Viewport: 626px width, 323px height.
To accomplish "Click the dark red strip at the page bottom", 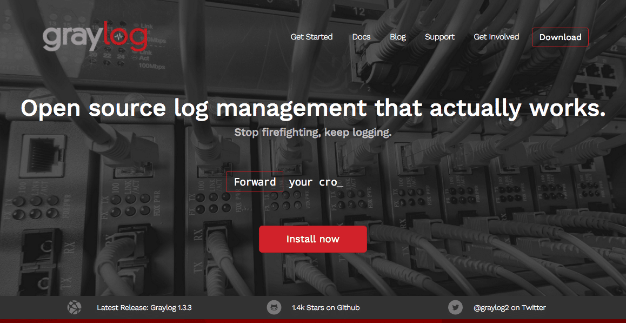I will pyautogui.click(x=313, y=321).
